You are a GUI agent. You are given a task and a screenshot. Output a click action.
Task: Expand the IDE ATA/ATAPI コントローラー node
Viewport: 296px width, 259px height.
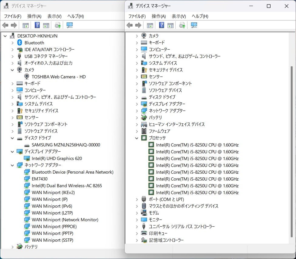pyautogui.click(x=12, y=50)
